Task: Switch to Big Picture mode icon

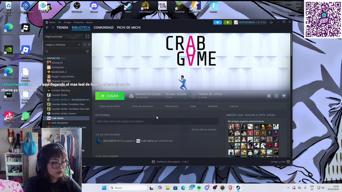Action: [x=271, y=22]
